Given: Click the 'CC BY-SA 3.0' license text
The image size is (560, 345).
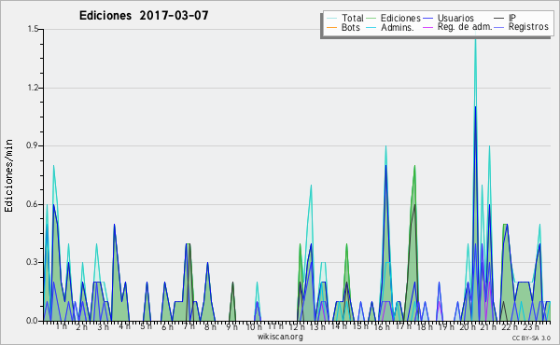Looking at the screenshot, I should point(531,338).
